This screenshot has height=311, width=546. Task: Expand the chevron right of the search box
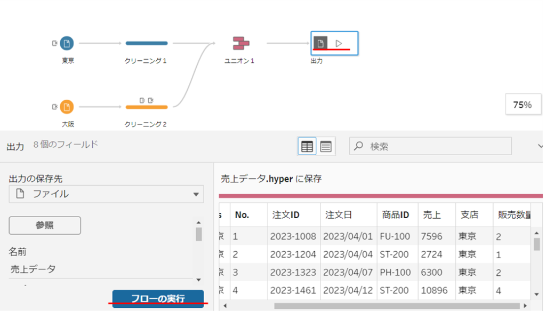pyautogui.click(x=540, y=146)
